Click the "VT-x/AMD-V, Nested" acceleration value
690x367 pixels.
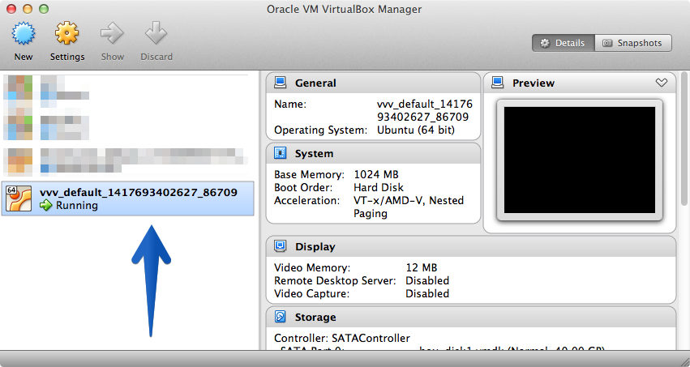(x=409, y=200)
